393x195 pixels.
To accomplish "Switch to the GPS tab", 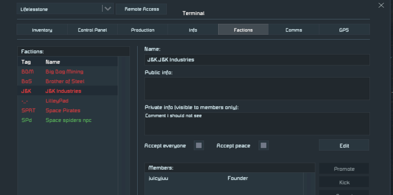I will pyautogui.click(x=344, y=30).
